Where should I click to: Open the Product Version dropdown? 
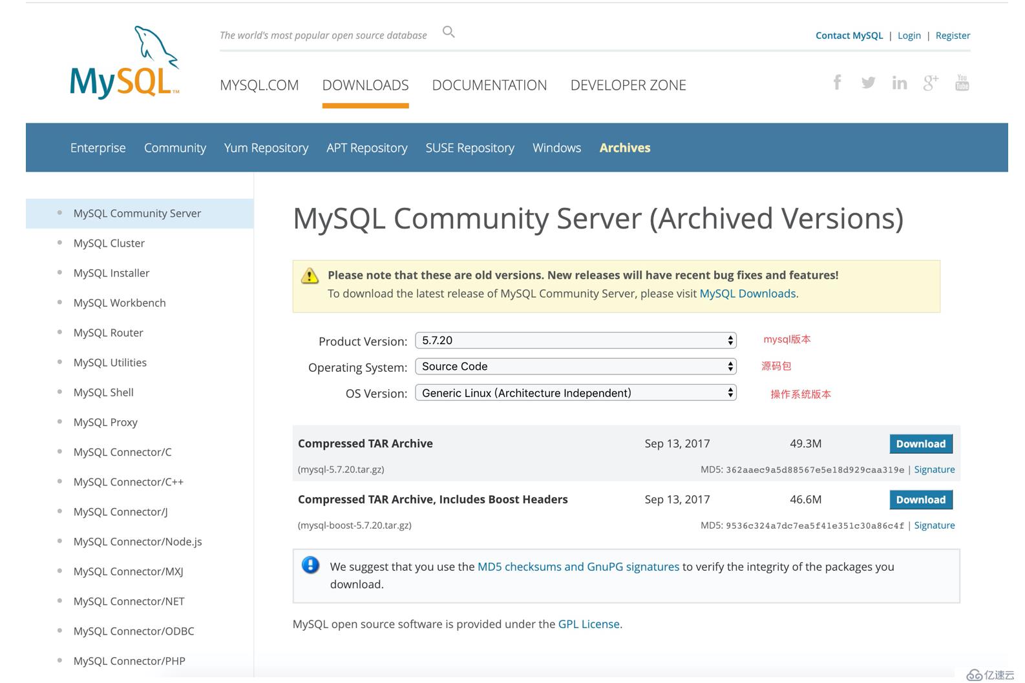tap(576, 340)
